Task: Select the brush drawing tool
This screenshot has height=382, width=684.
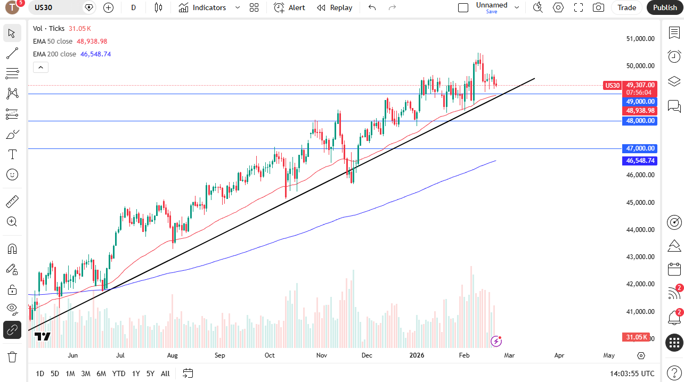Action: point(12,134)
